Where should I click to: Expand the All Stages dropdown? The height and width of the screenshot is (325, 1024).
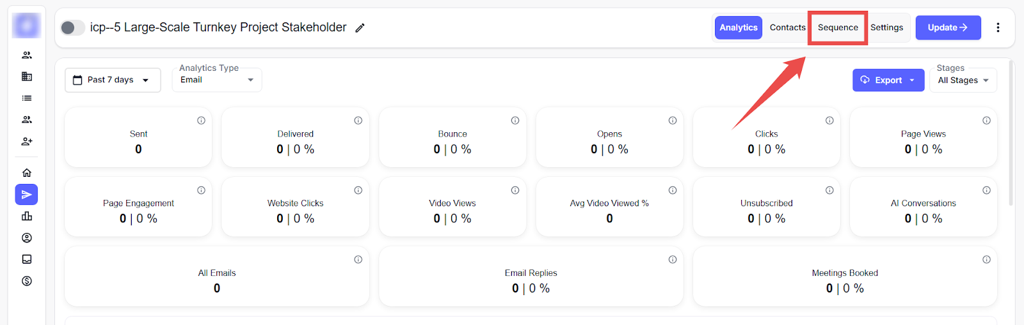tap(963, 80)
